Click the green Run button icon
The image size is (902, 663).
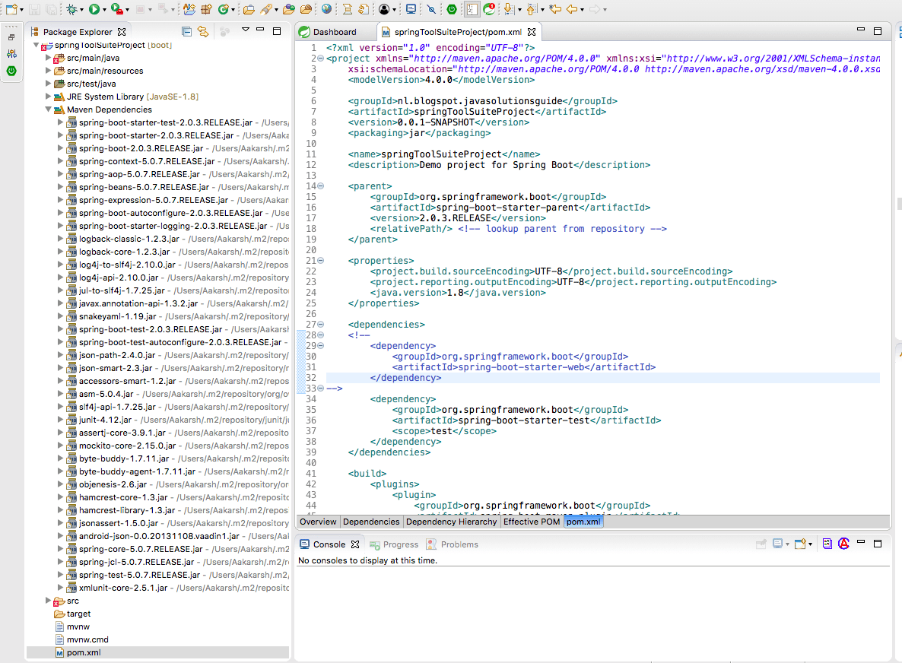94,9
